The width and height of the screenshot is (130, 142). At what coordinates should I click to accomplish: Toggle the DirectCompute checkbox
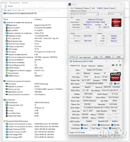(99, 125)
